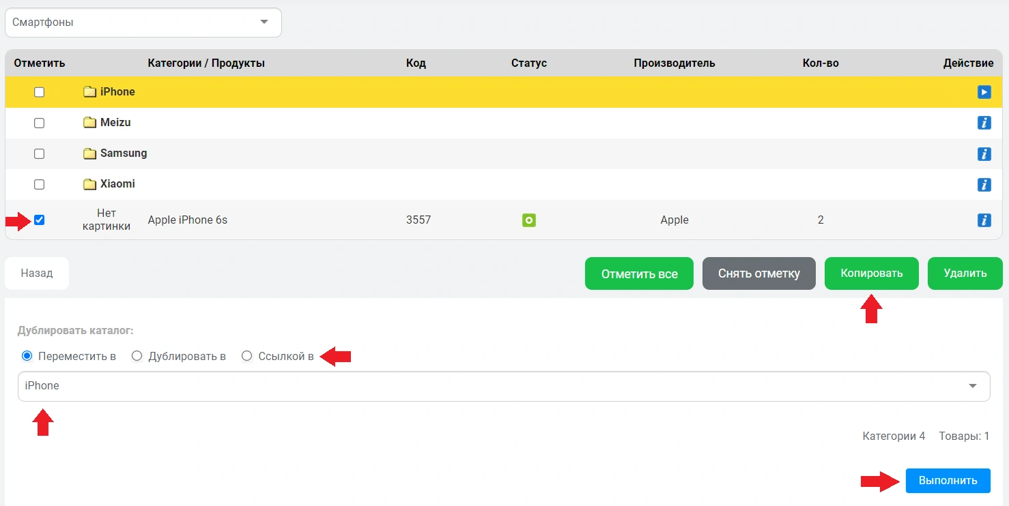Open info icon for Samsung category
Screen dimensions: 1009x506
[984, 153]
